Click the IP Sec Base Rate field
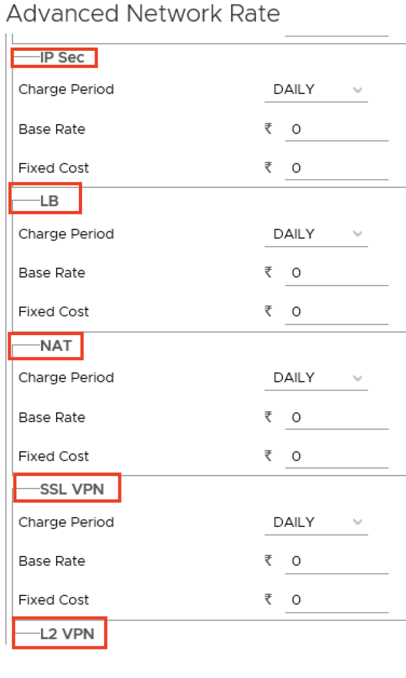This screenshot has height=678, width=406. [336, 130]
